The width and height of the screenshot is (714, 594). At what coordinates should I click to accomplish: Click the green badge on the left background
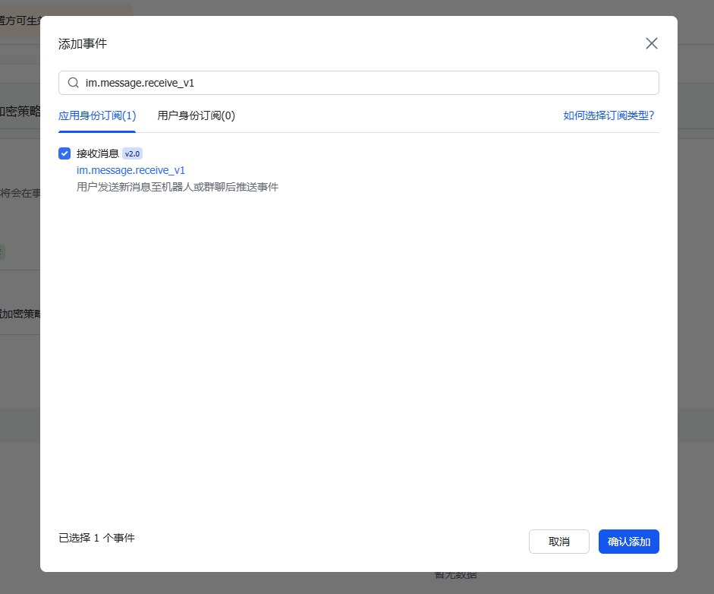pos(2,251)
